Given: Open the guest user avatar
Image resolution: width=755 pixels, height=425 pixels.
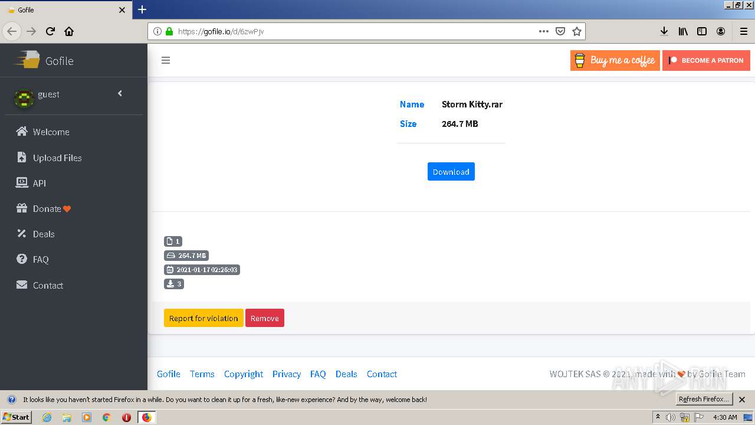Looking at the screenshot, I should pyautogui.click(x=24, y=99).
